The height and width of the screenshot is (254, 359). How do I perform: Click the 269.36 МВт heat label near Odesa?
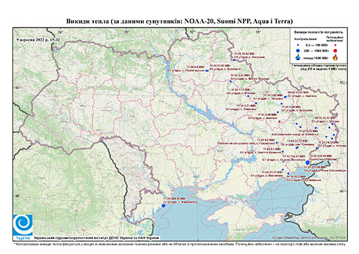pos(174,198)
